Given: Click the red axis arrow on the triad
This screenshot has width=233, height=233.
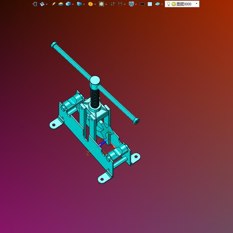Looking at the screenshot, I should tap(113, 146).
